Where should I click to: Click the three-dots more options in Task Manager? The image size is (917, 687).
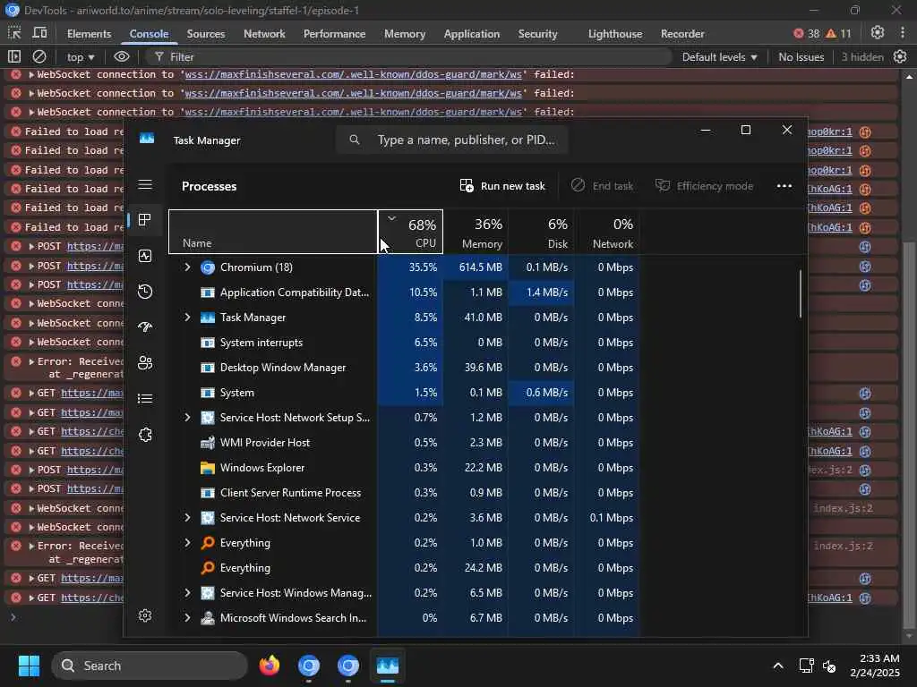click(x=784, y=186)
